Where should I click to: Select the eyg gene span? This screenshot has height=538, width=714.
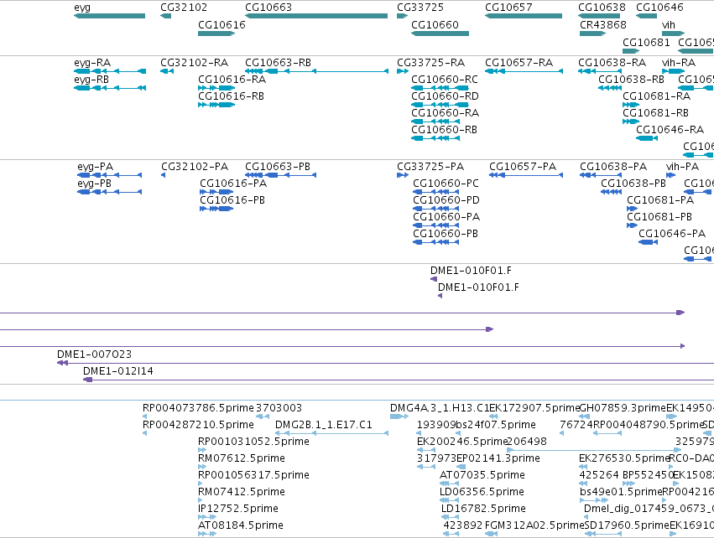(x=109, y=16)
